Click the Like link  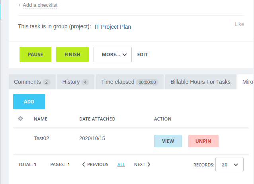tap(239, 24)
